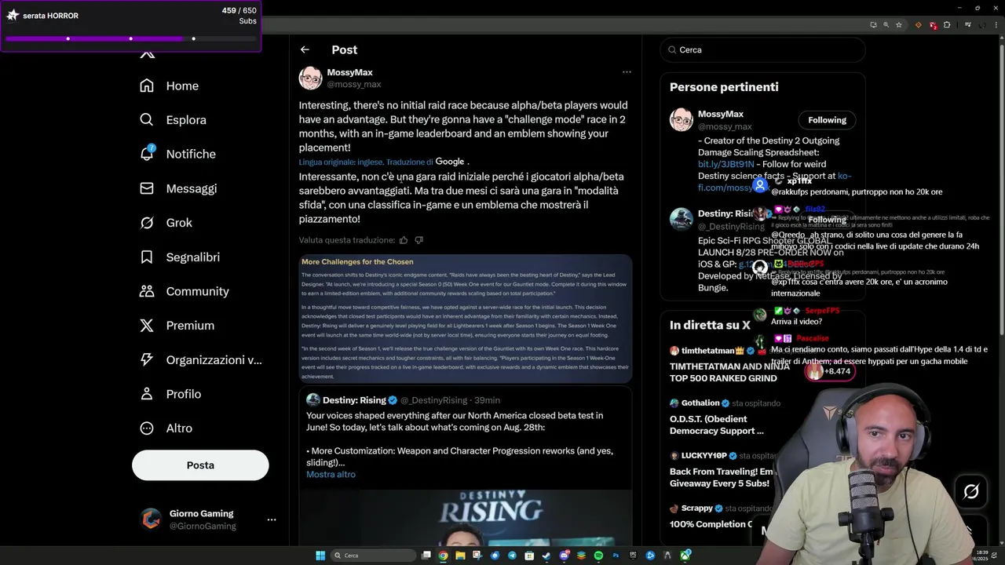Open MossyMax name in Persone pertinenti
The width and height of the screenshot is (1005, 565).
(x=720, y=115)
